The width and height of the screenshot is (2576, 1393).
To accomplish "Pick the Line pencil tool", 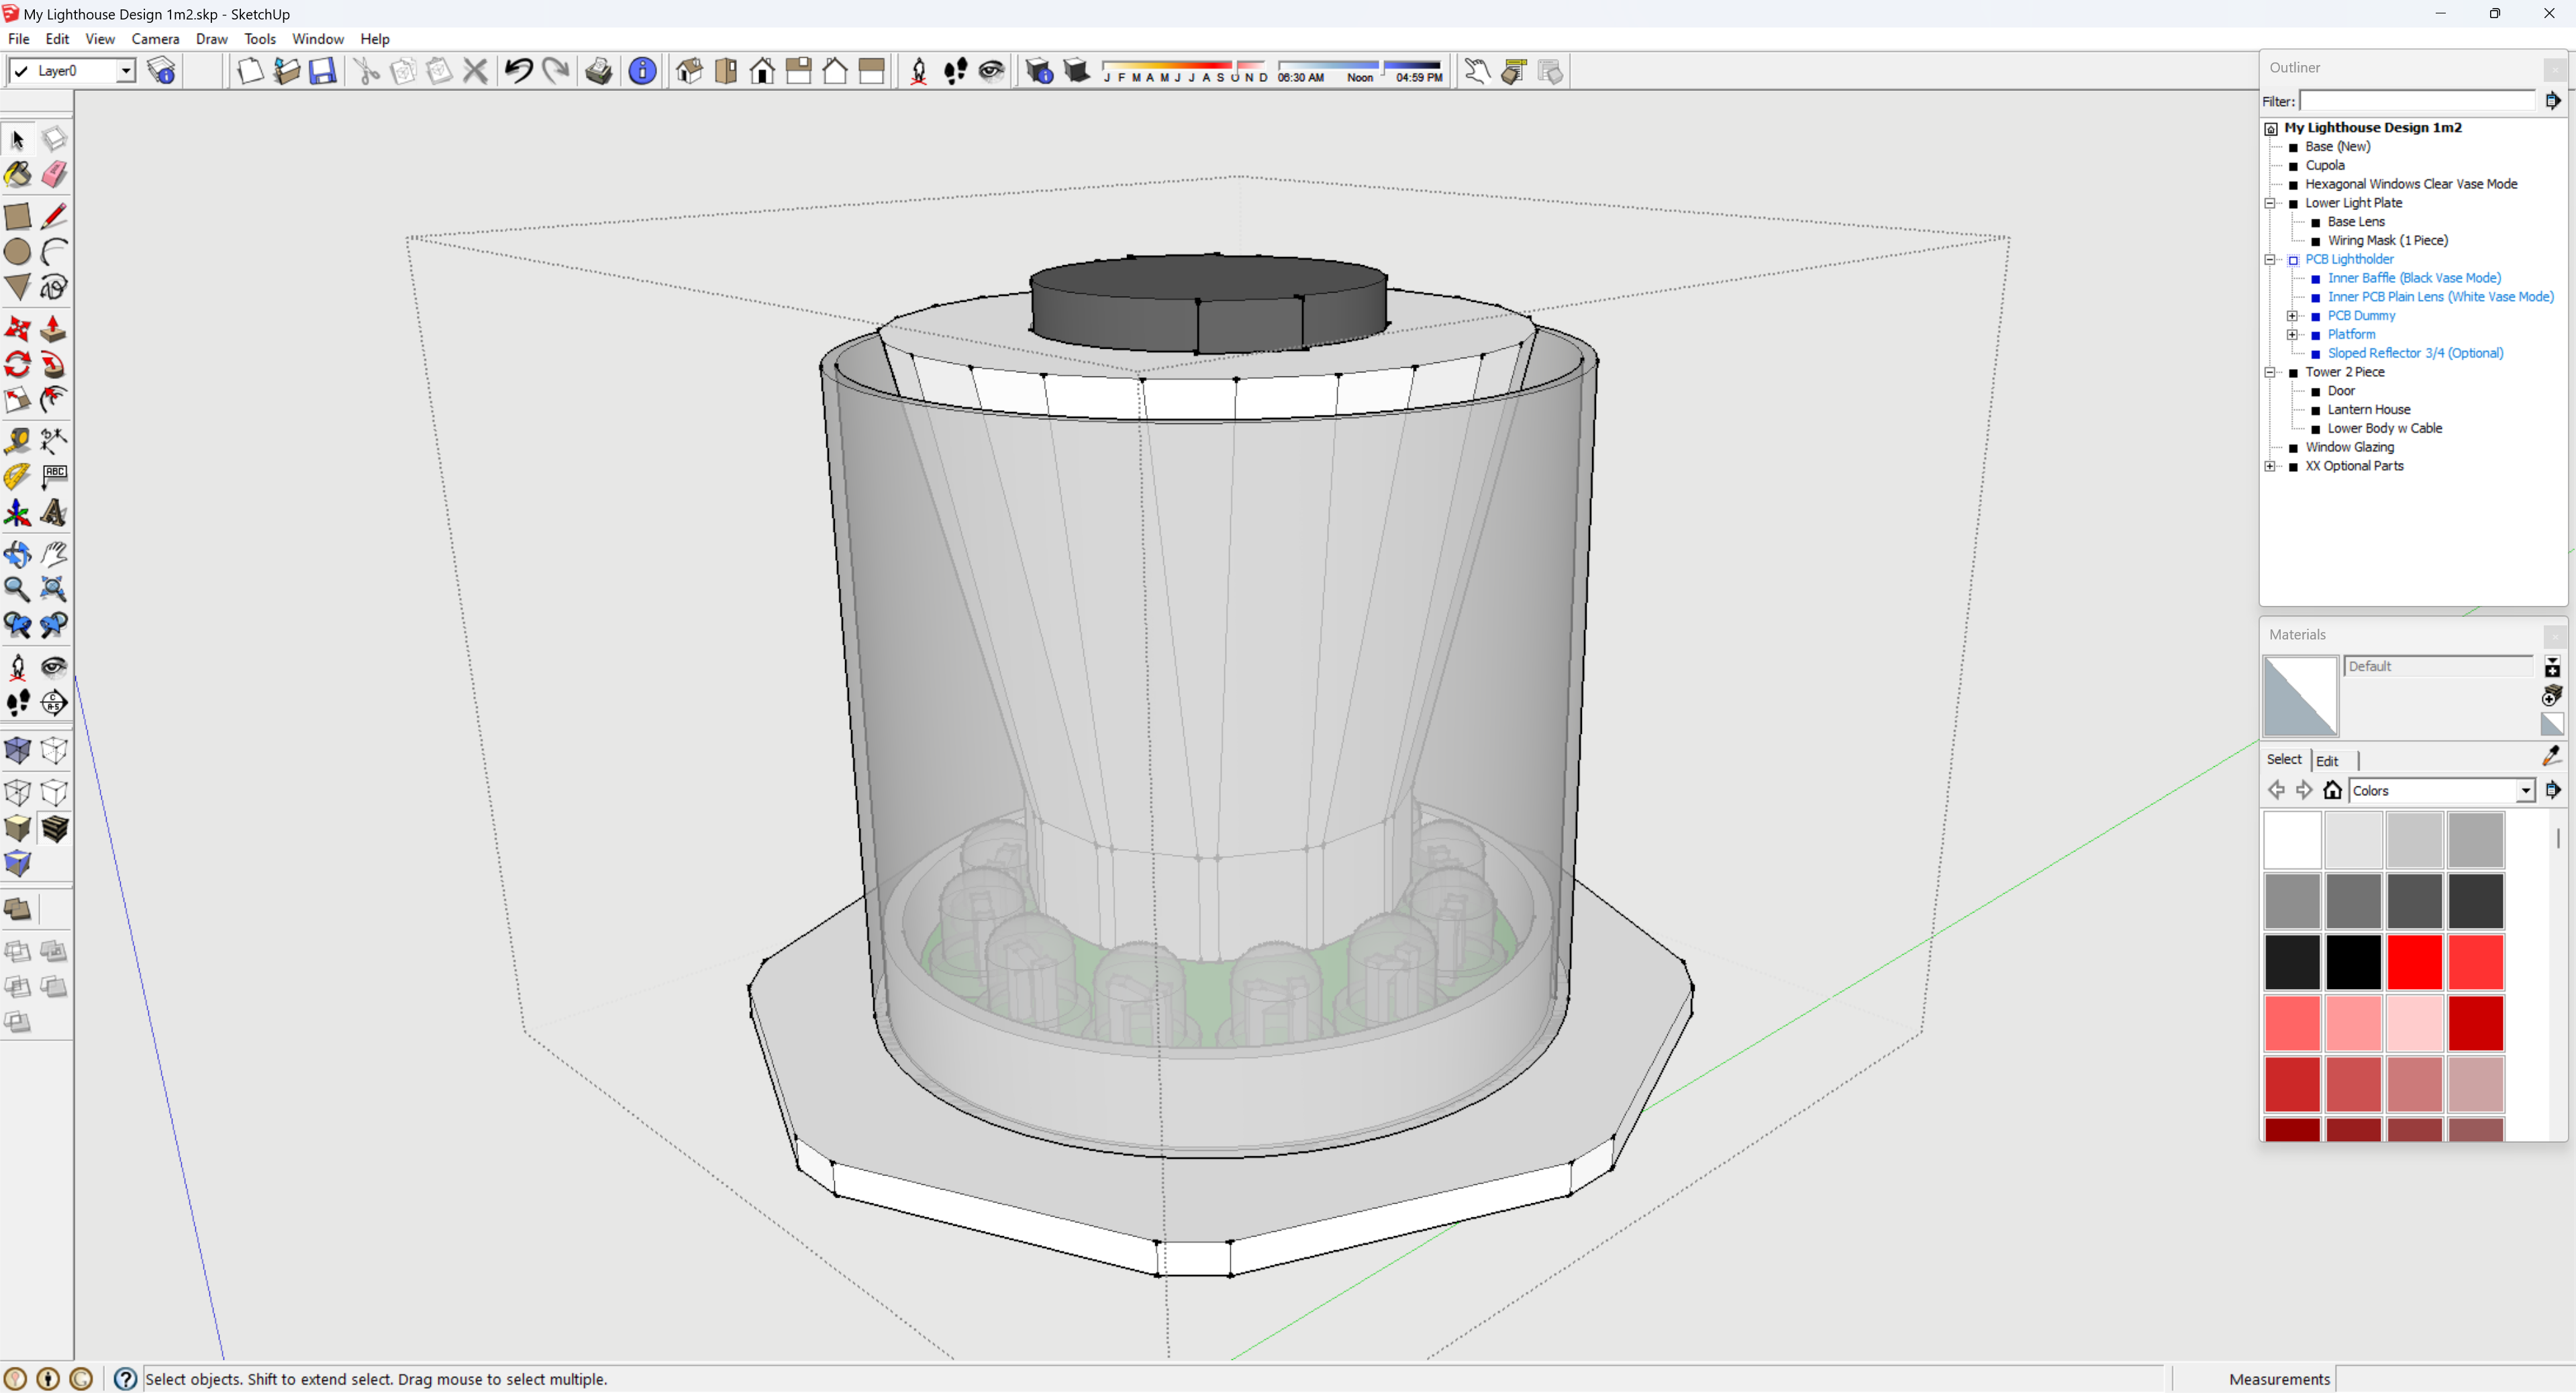I will tap(54, 216).
